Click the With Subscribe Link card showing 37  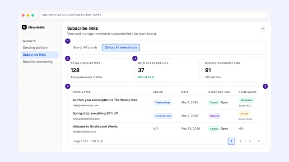[167, 70]
